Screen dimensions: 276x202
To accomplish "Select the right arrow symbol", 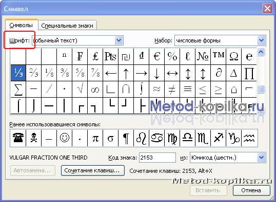I will (x=142, y=73).
